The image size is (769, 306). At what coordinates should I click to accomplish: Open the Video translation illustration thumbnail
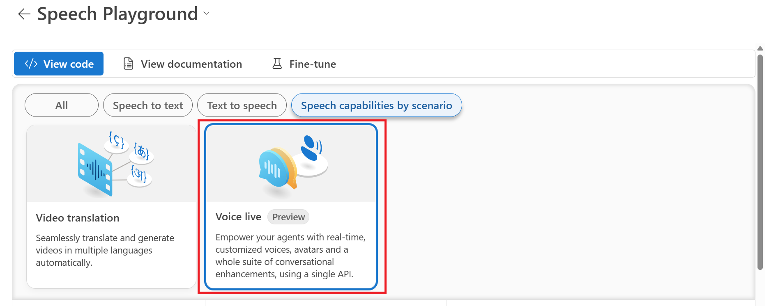111,164
